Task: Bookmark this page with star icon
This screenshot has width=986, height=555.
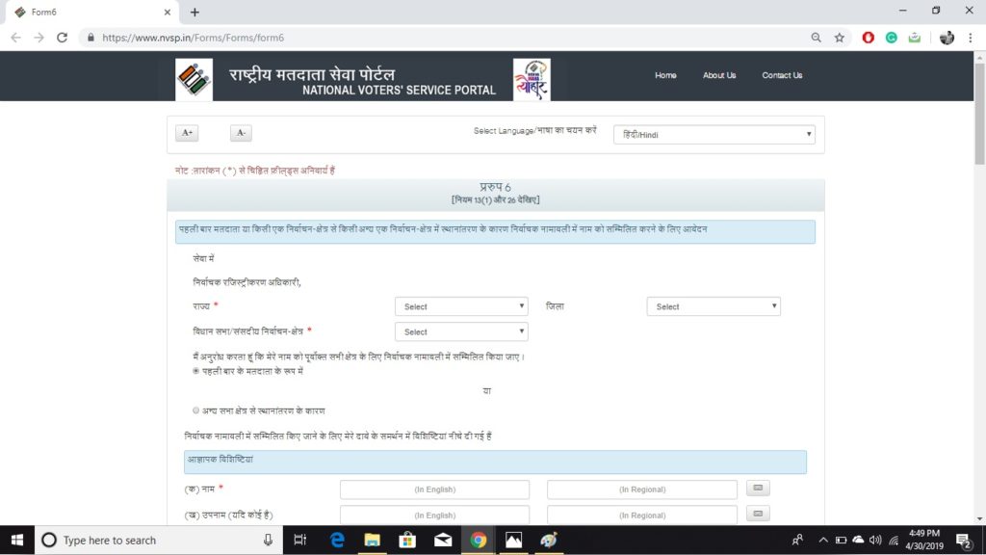Action: 839,38
